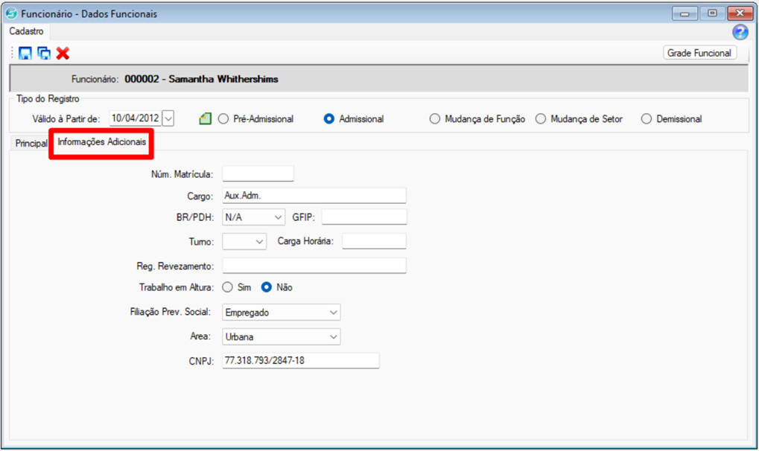Click the Save and Copy icon
Screen dimensions: 759x451
pyautogui.click(x=44, y=54)
